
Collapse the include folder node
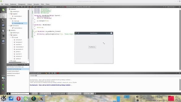(11, 37)
